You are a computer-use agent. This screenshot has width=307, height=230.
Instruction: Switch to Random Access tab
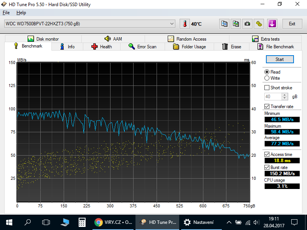coord(187,39)
